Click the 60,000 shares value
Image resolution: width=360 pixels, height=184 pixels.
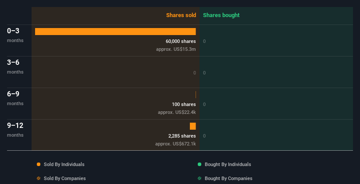click(181, 41)
